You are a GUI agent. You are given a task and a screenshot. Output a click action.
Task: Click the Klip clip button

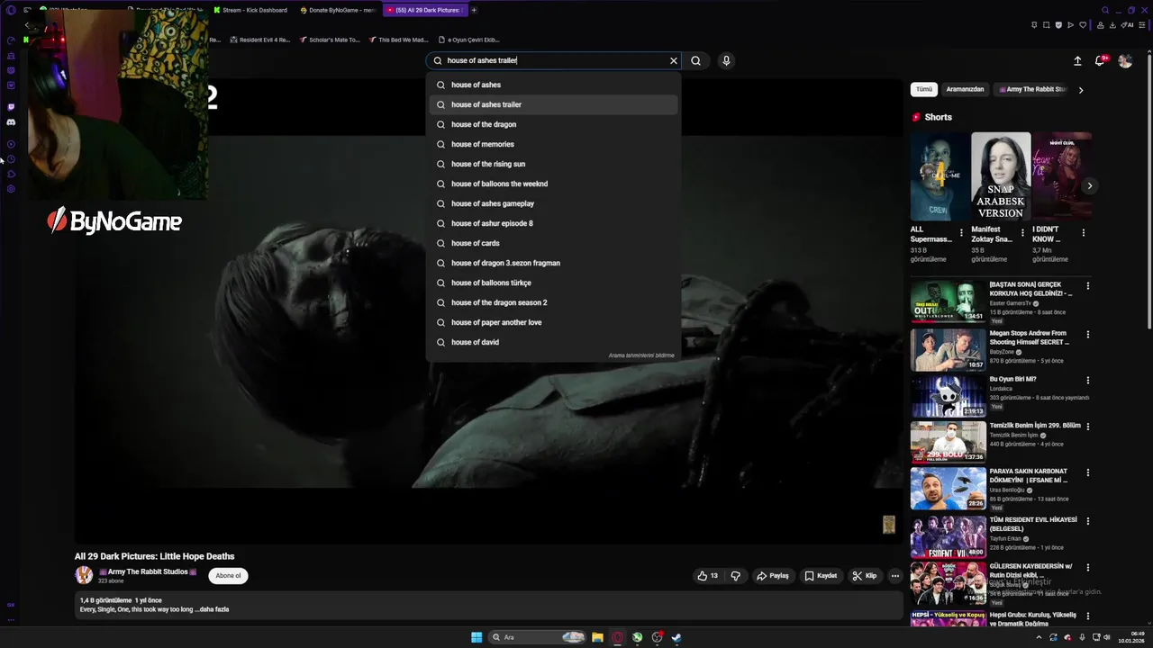[x=865, y=576]
